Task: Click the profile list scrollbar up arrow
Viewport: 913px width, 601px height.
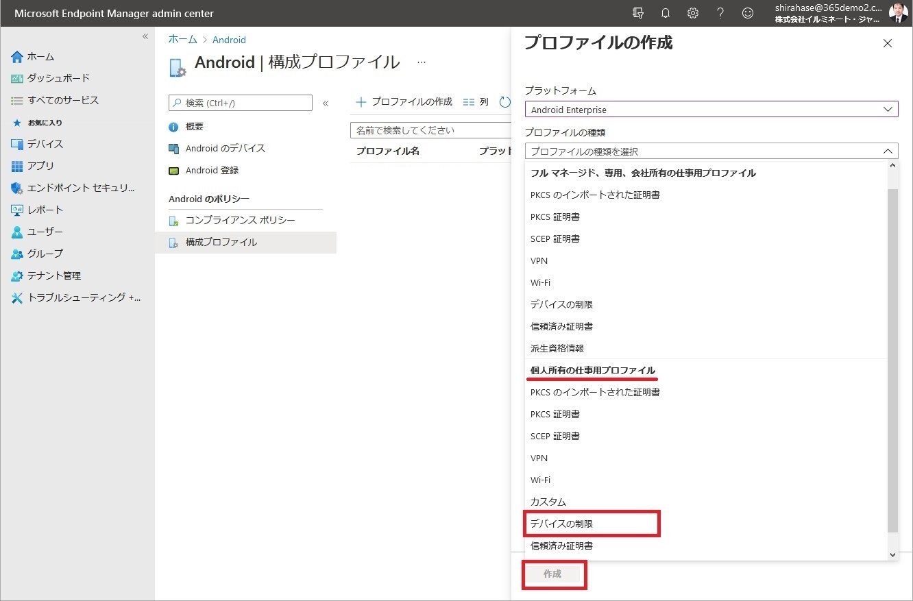Action: (x=892, y=166)
